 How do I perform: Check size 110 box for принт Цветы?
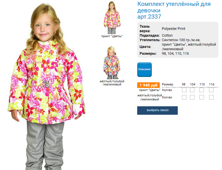coord(202,90)
